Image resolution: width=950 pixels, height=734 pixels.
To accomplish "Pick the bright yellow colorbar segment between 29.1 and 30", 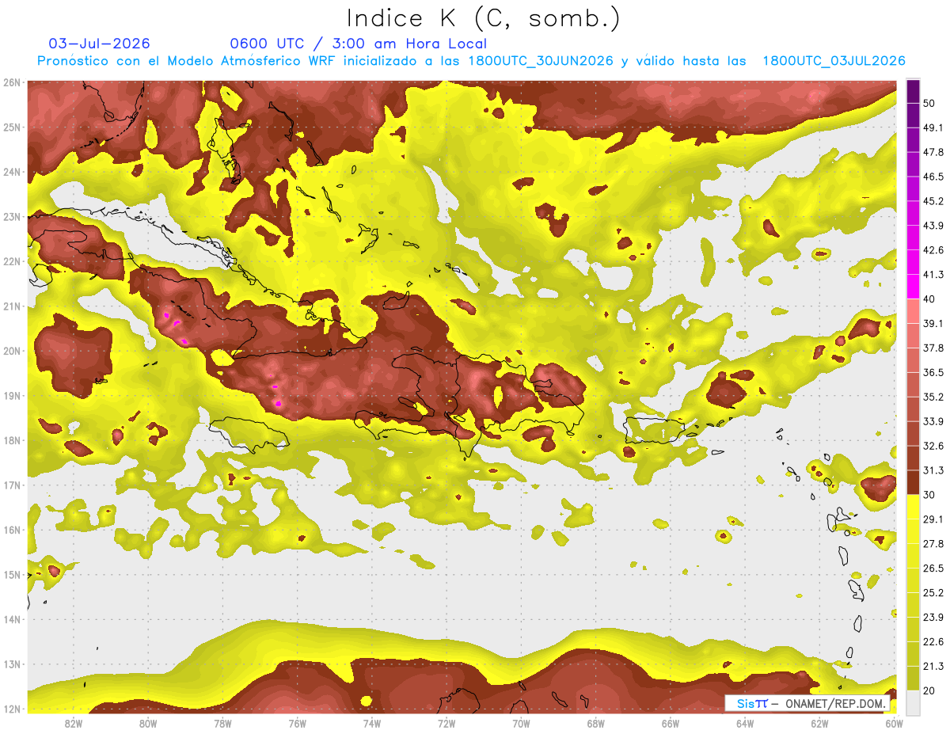I will (x=913, y=507).
